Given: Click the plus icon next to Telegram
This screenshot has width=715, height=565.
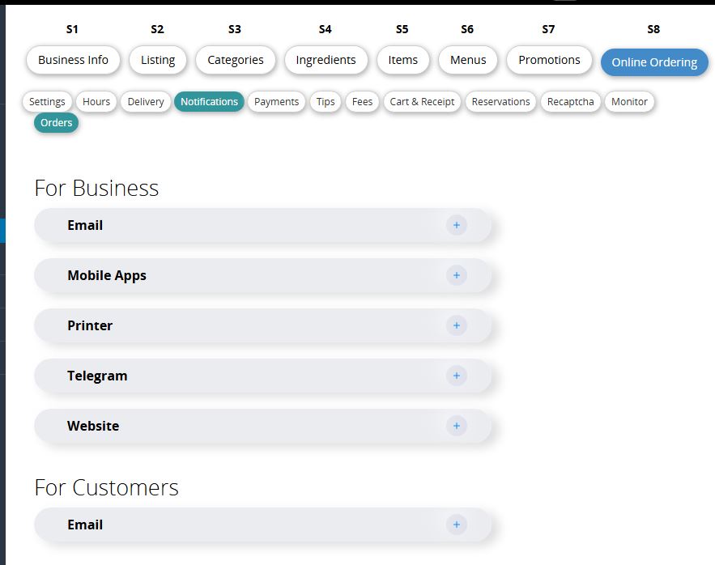Looking at the screenshot, I should tap(456, 376).
